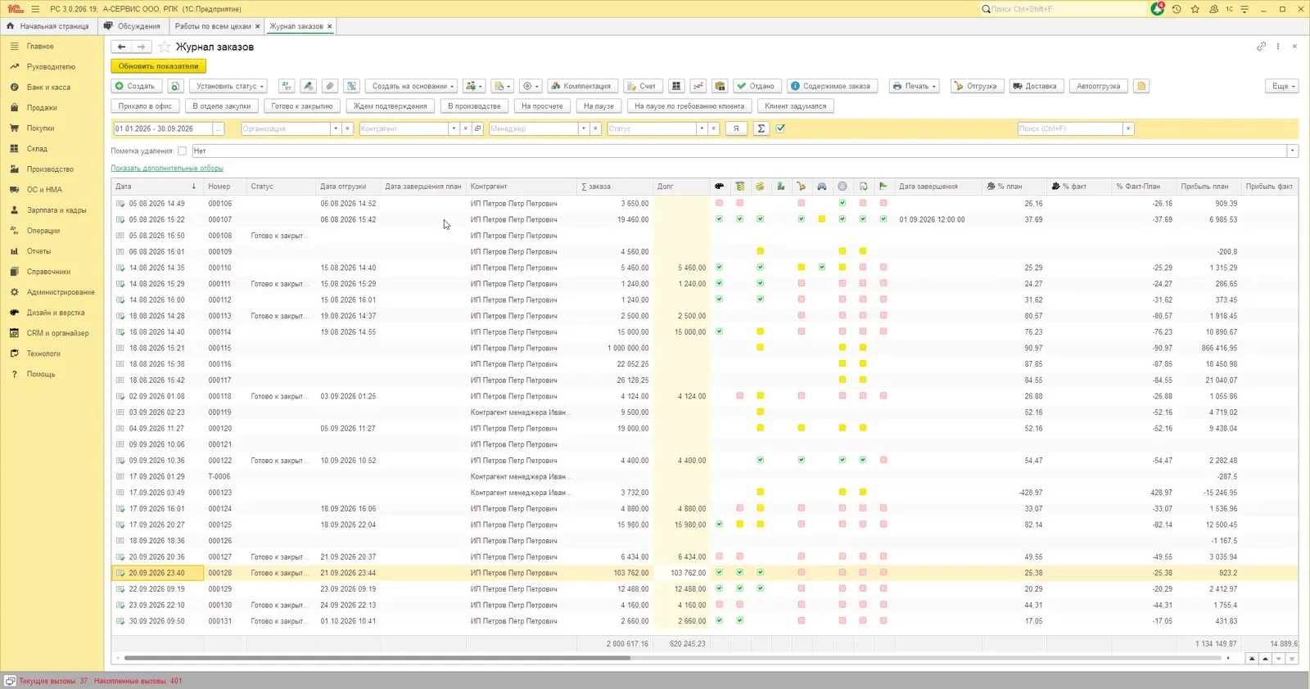1310x689 pixels.
Task: Follow the Показать дополнительные отборы link
Action: (x=167, y=169)
